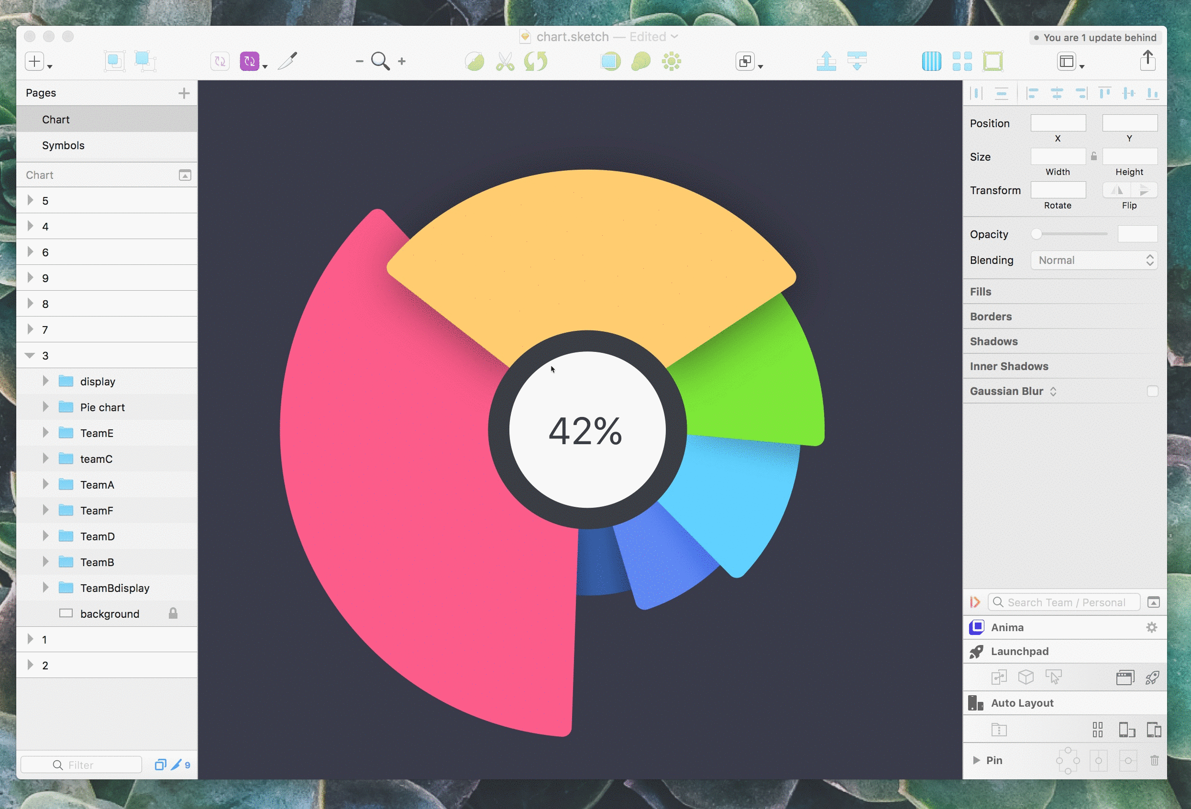Toggle the background layer lock
The height and width of the screenshot is (809, 1191).
tap(173, 614)
